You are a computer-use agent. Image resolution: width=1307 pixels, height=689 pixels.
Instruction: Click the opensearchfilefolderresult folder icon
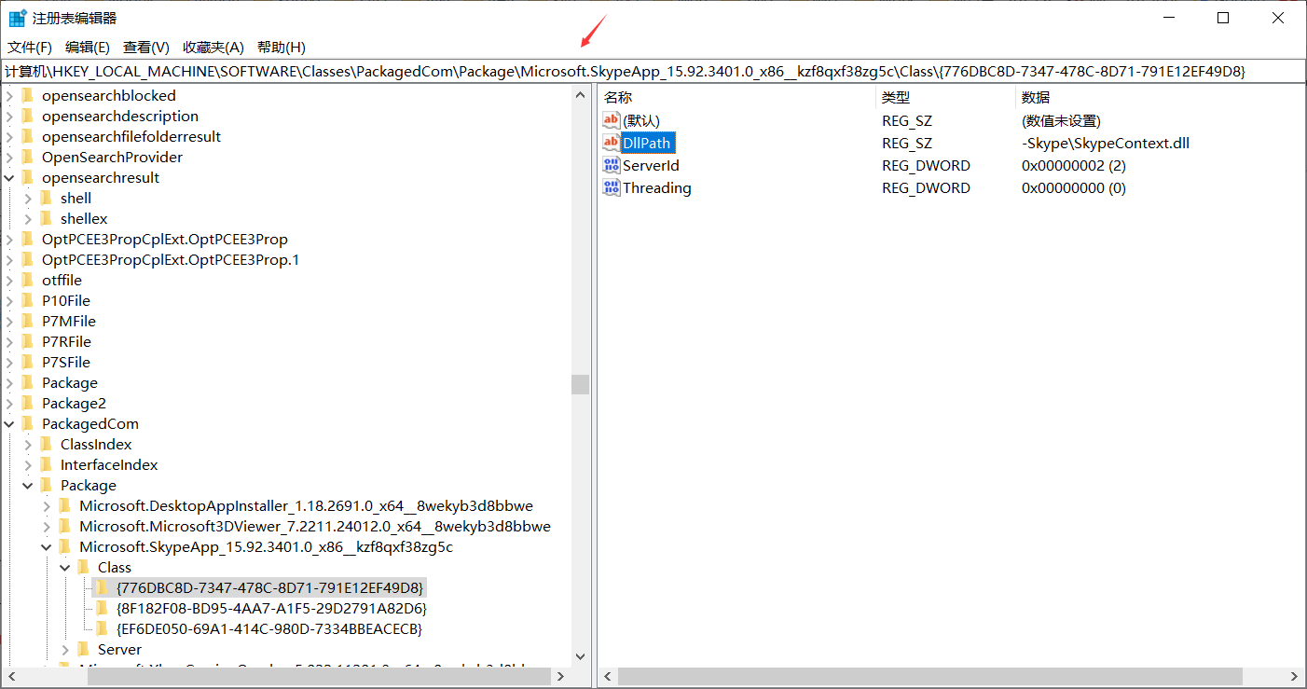(x=27, y=136)
